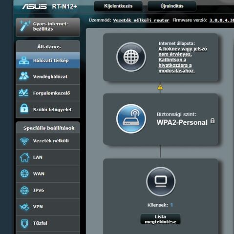
Task: Open Gyors internet-beállítás wizard
Action: click(48, 27)
